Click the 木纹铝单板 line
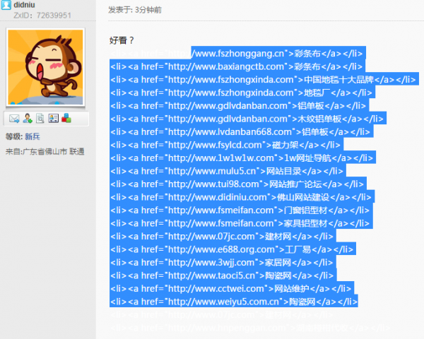This screenshot has width=424, height=339. (247, 119)
